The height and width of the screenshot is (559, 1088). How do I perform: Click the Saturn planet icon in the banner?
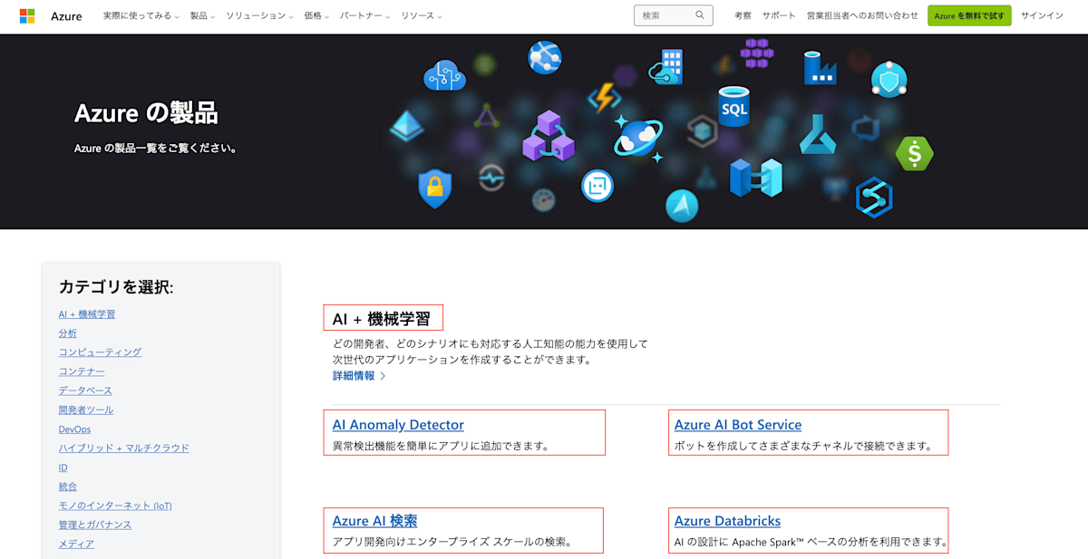point(637,139)
